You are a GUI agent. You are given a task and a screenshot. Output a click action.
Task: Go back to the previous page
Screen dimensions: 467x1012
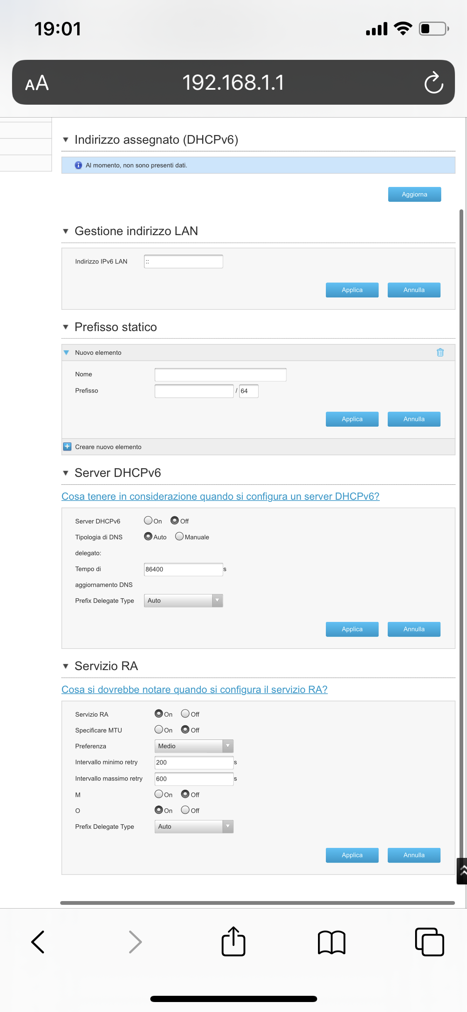38,942
